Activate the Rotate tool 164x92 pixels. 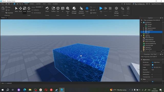(x=29, y=9)
